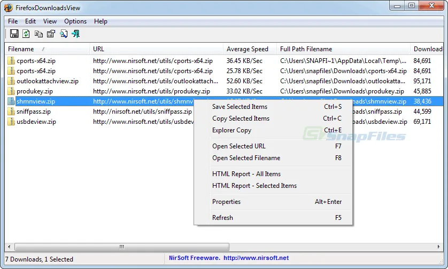Click the Refresh toolbar icon with green arrows
Image resolution: width=448 pixels, height=269 pixels.
coord(26,34)
